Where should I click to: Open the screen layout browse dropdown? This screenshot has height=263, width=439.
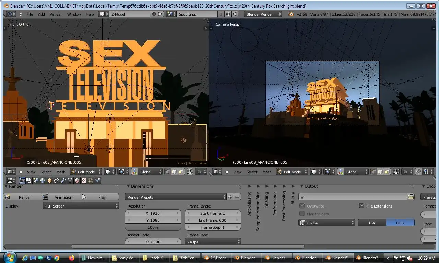[x=104, y=14]
